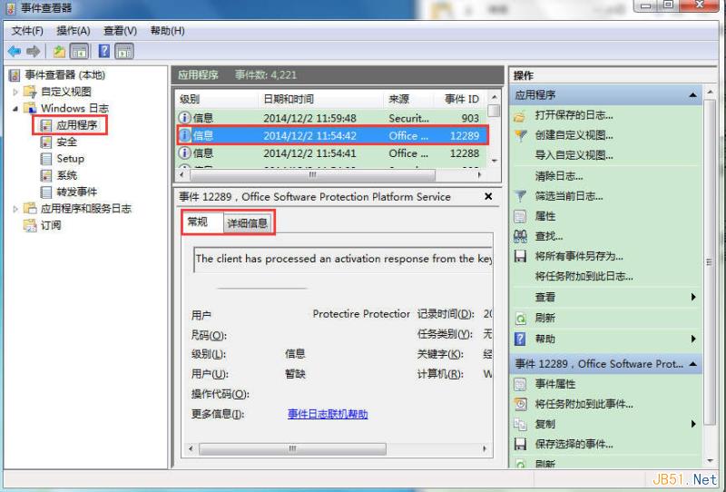The height and width of the screenshot is (492, 726).
Task: Click the info icon on row 12288
Action: [185, 153]
